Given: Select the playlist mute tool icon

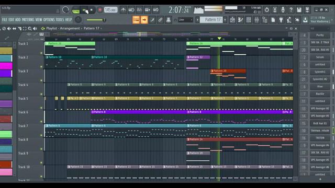Looking at the screenshot, I should [9, 28].
